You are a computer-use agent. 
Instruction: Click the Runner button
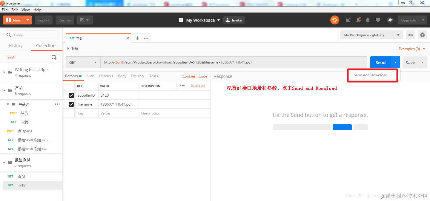[x=65, y=20]
